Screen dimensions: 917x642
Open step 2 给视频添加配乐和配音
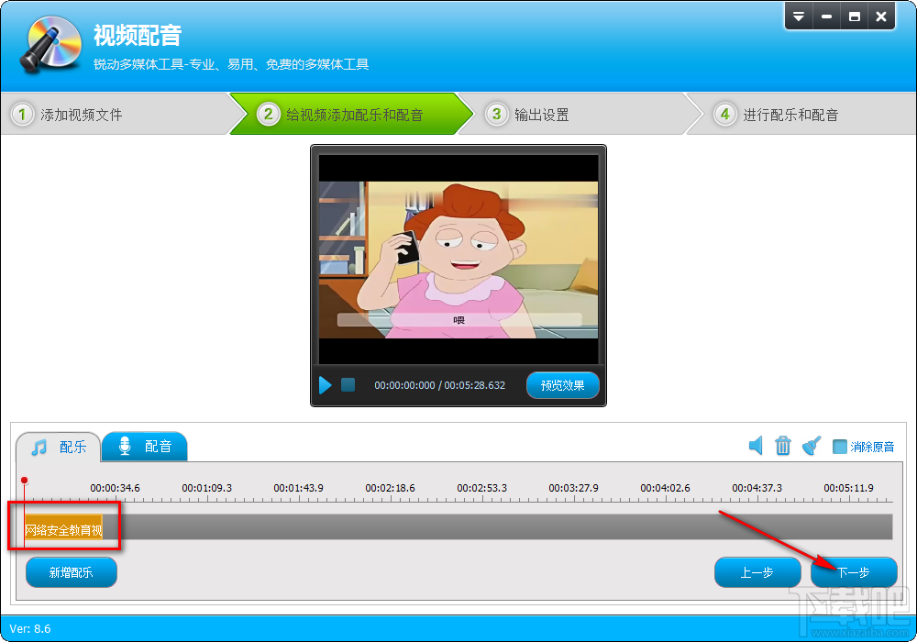(351, 114)
